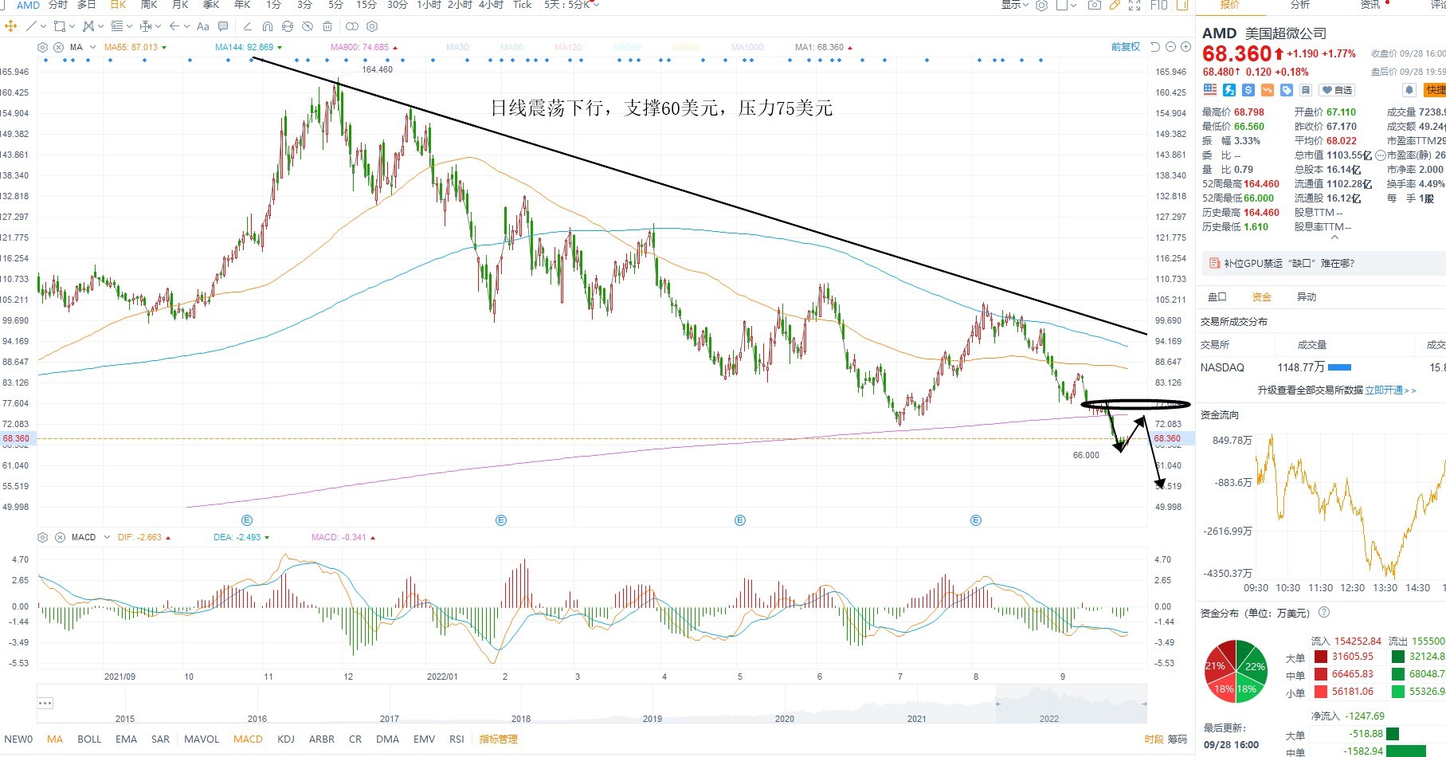Click the 立即开通 upgrade link
This screenshot has height=757, width=1446.
1383,390
